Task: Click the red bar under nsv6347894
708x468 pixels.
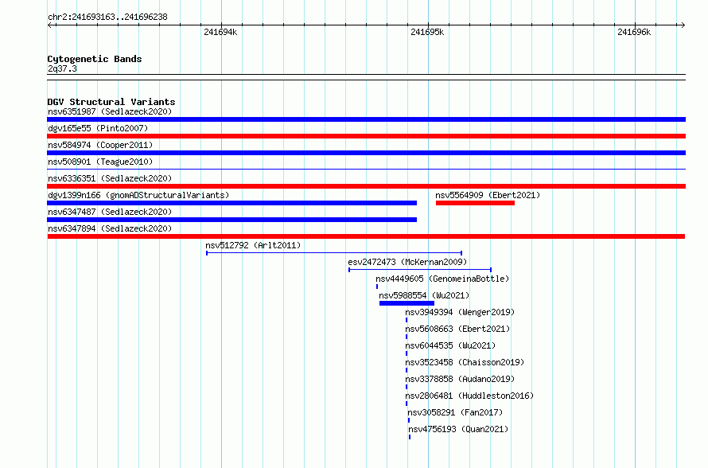Action: (366, 236)
